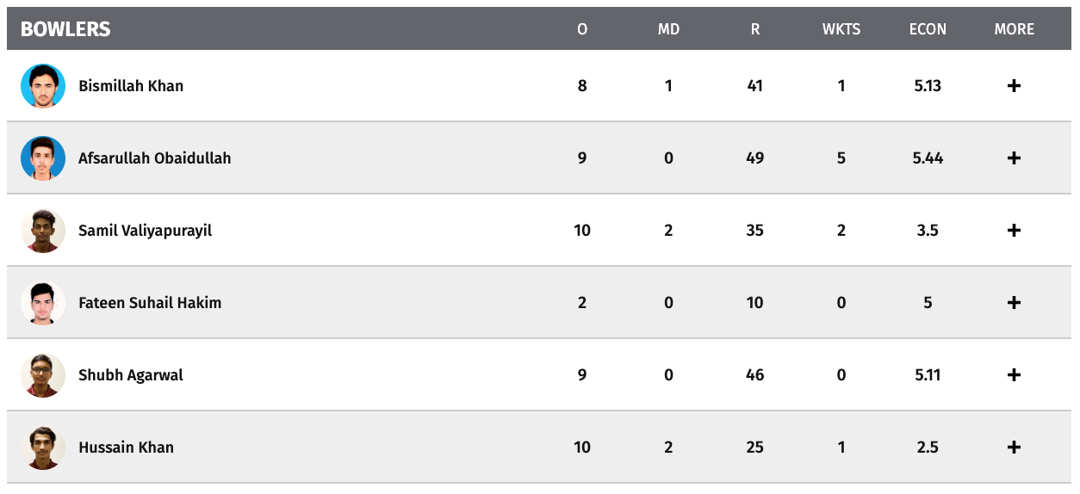The image size is (1080, 494).
Task: Expand more stats for Bismillah Khan
Action: tap(1014, 86)
